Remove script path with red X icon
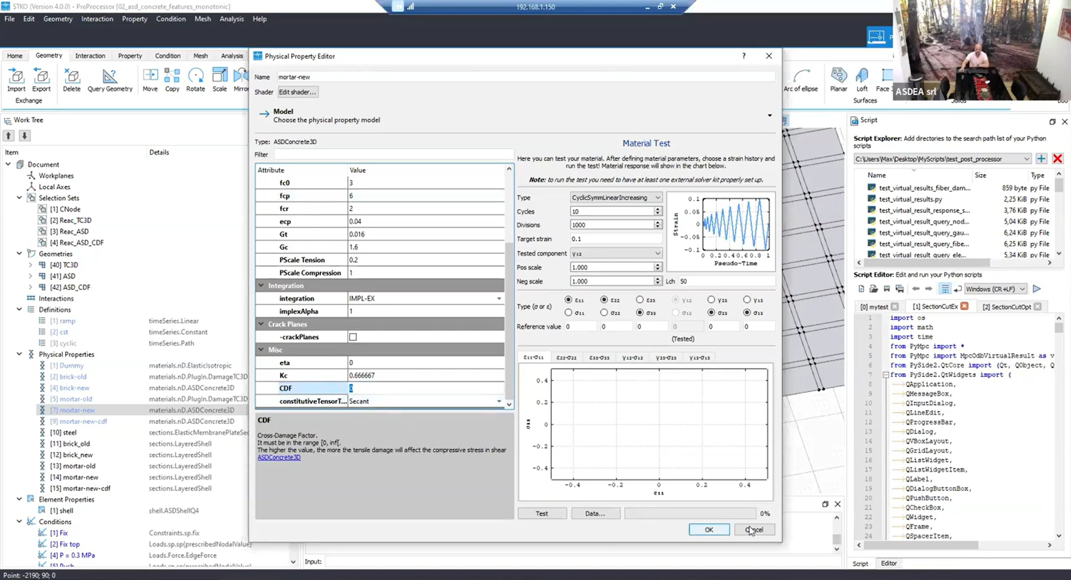Viewport: 1071px width, 580px height. 1057,159
